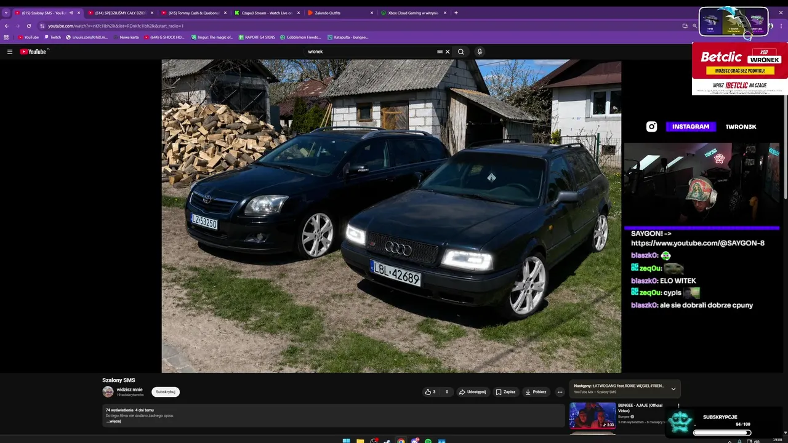Viewport: 788px width, 443px height.
Task: Like the video with thumbs-up
Action: (x=430, y=392)
